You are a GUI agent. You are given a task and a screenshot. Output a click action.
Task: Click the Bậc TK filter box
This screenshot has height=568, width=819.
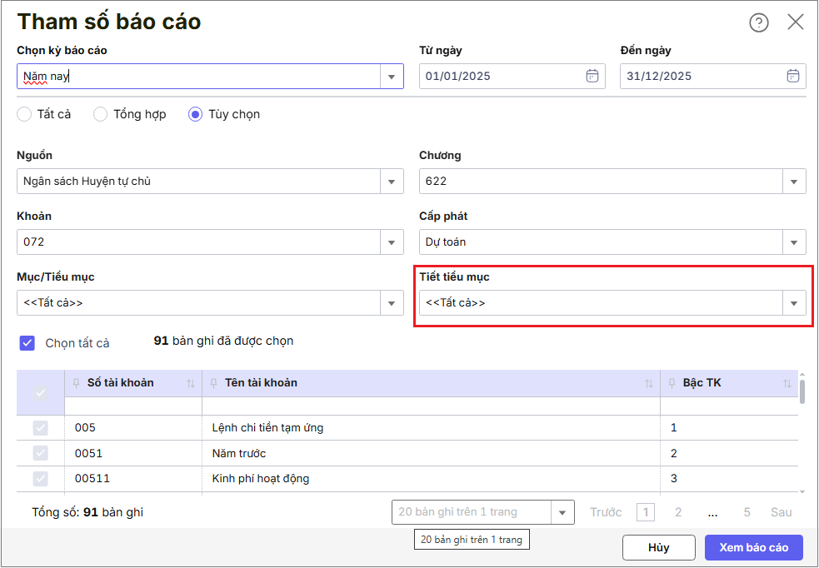pos(729,406)
